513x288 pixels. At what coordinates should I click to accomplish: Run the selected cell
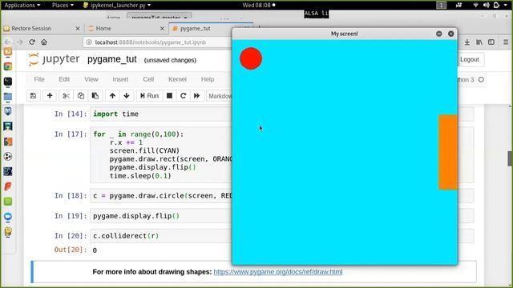click(150, 96)
